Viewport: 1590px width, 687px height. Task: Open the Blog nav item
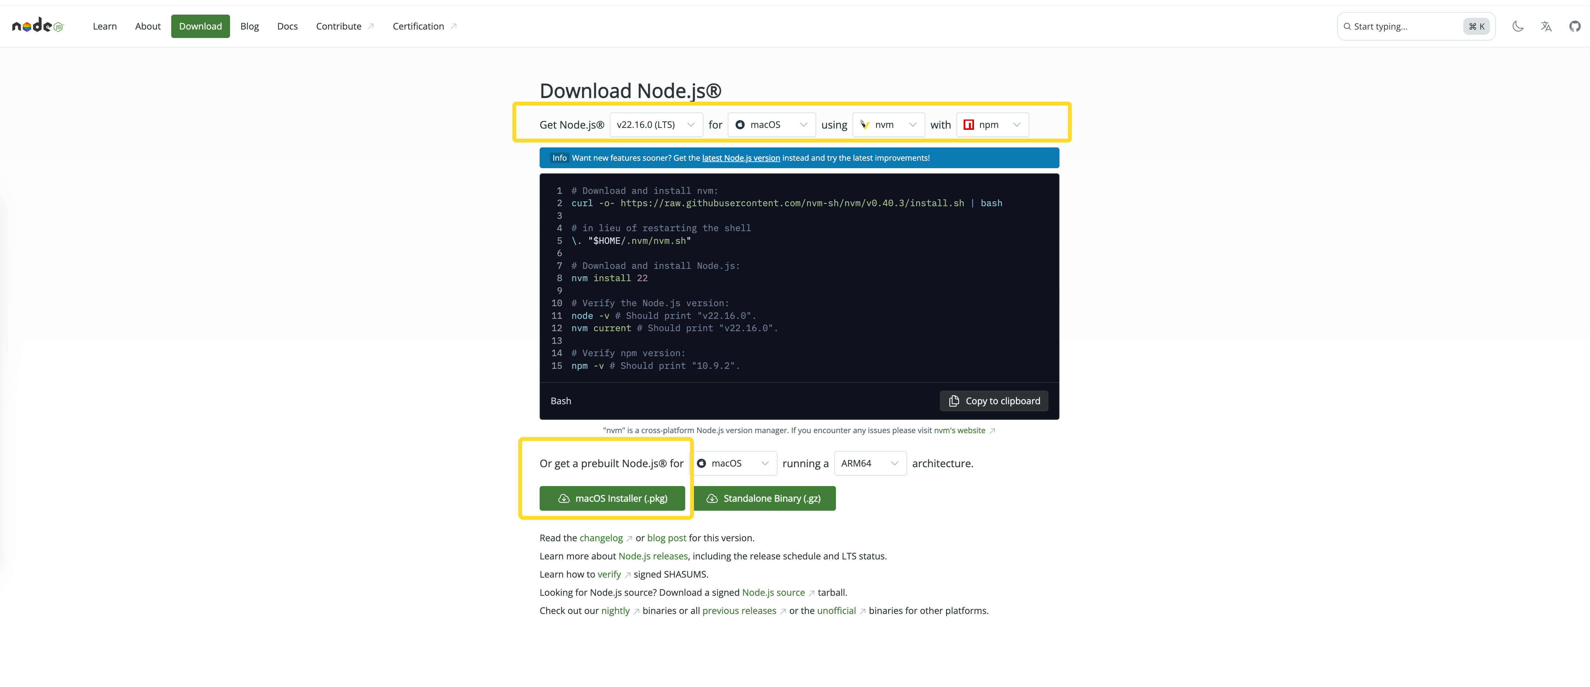(250, 26)
